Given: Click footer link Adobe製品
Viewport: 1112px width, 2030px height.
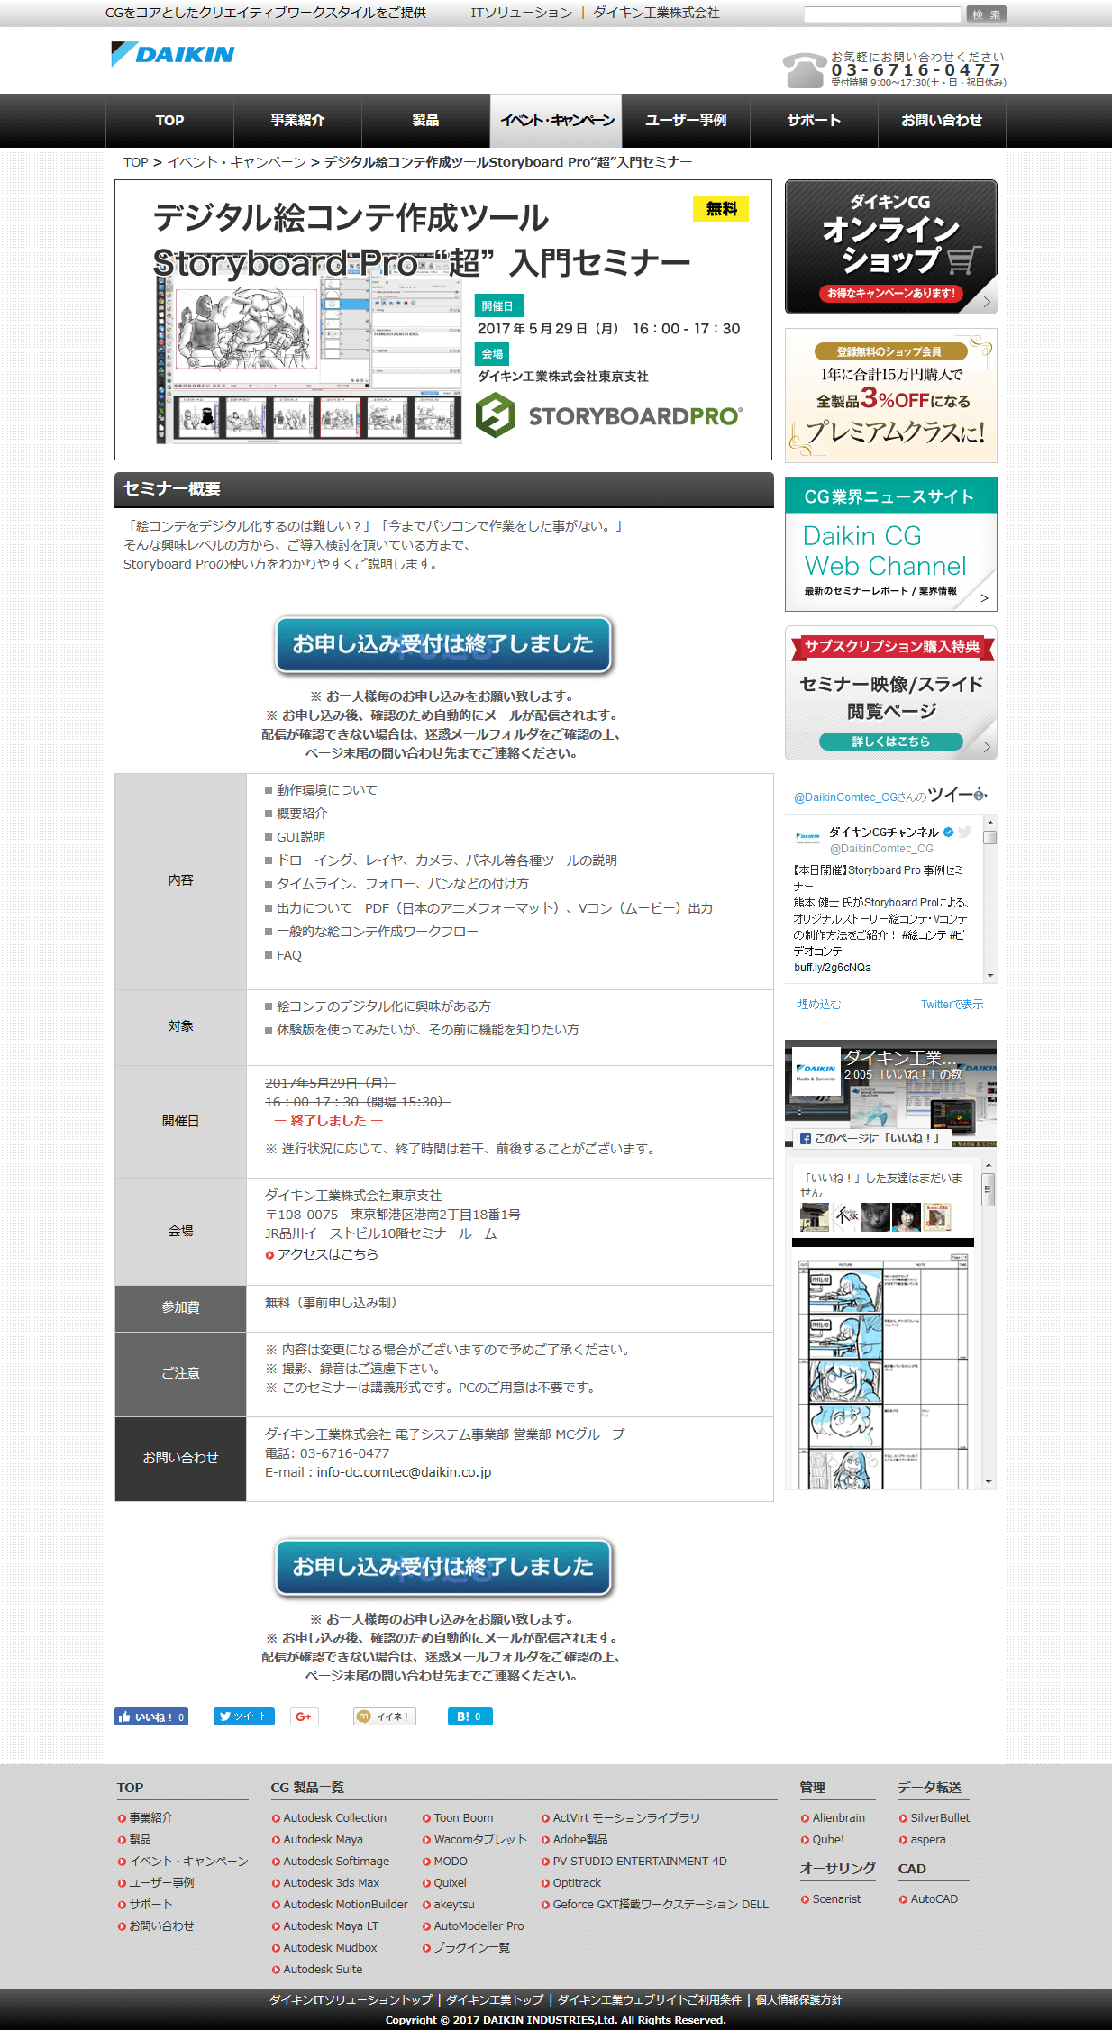Looking at the screenshot, I should point(579,1840).
